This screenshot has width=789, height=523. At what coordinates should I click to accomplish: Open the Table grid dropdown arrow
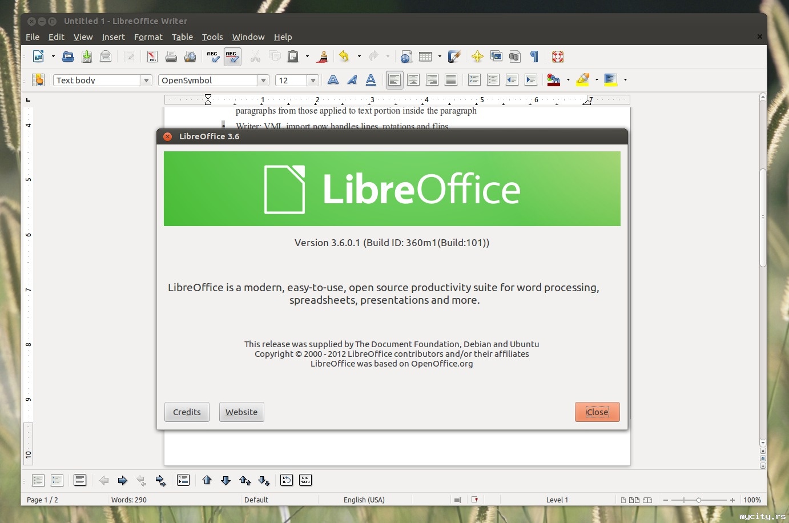click(440, 56)
